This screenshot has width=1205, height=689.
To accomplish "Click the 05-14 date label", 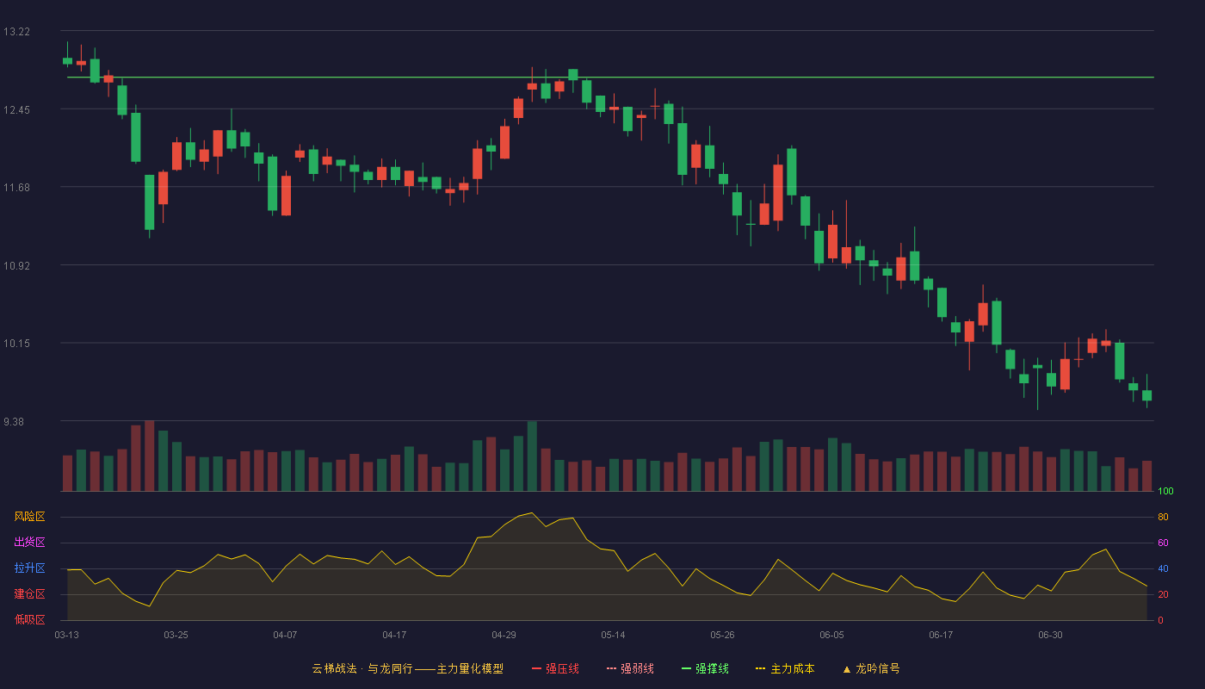I will pyautogui.click(x=613, y=635).
